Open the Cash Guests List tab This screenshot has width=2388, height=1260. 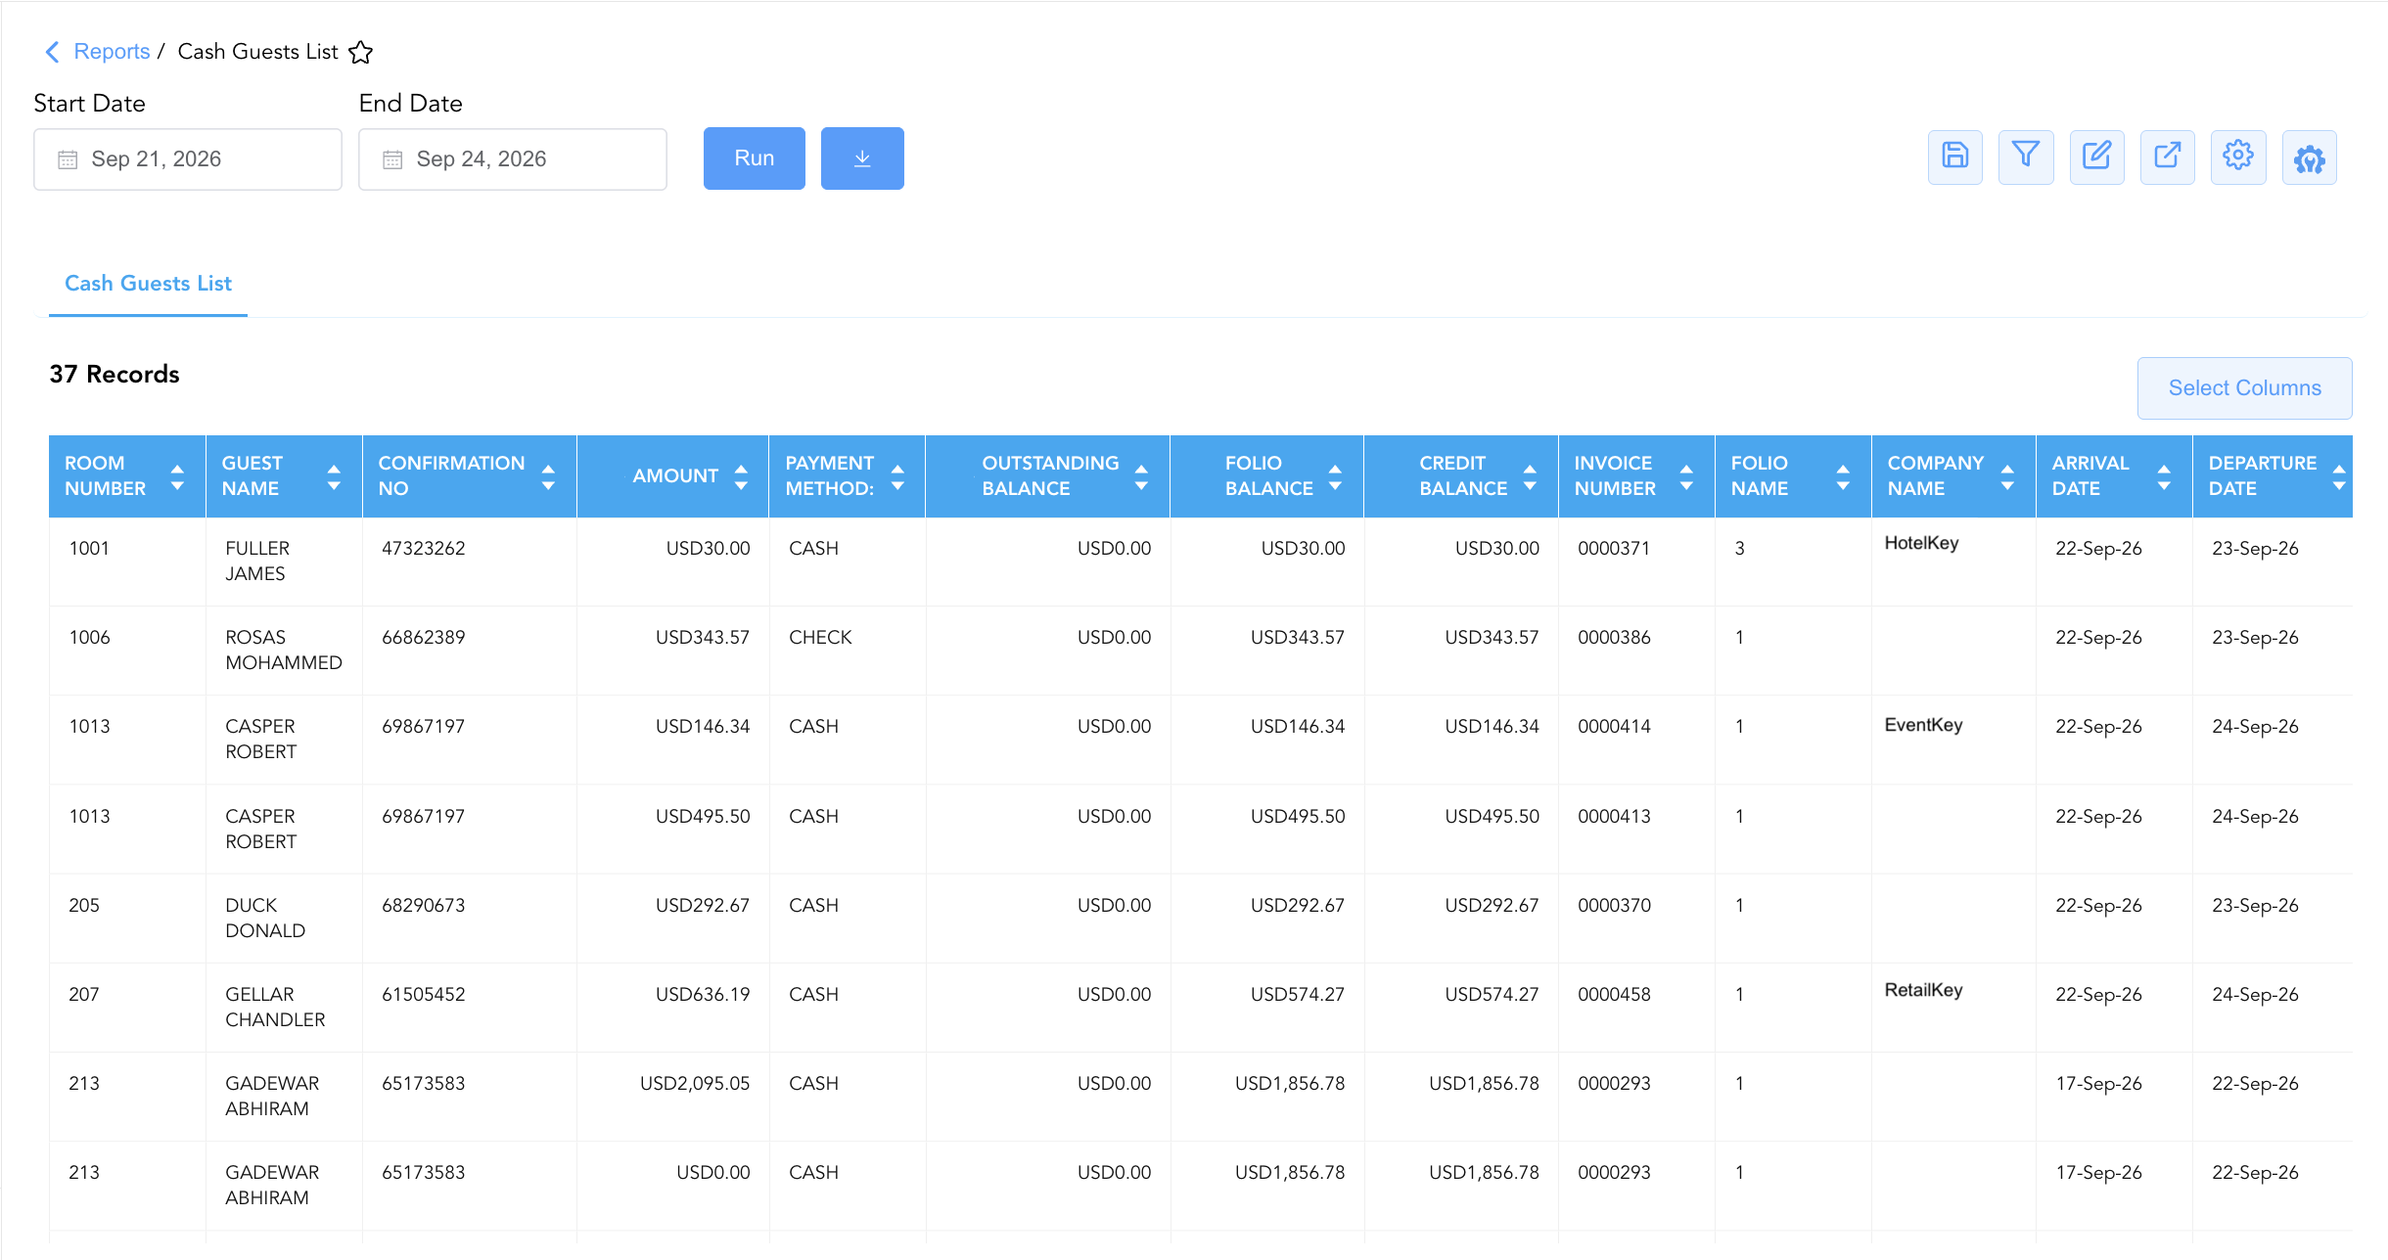coord(148,284)
